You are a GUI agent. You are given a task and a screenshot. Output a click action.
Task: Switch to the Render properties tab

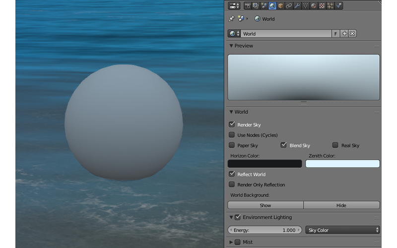coord(248,6)
